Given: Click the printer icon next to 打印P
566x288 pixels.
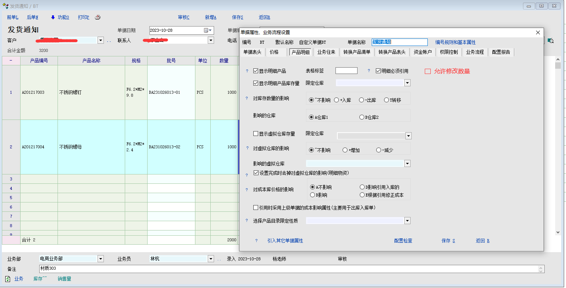Looking at the screenshot, I should click(x=98, y=17).
